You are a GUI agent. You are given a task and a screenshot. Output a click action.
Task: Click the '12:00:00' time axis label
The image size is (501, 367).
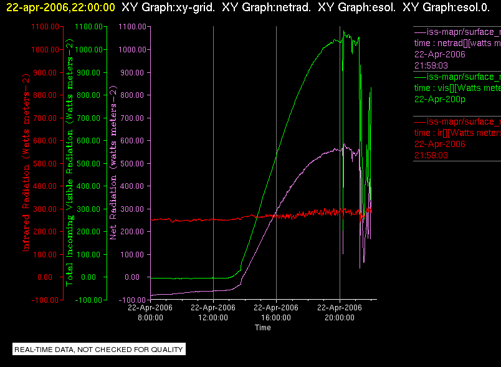tap(213, 318)
